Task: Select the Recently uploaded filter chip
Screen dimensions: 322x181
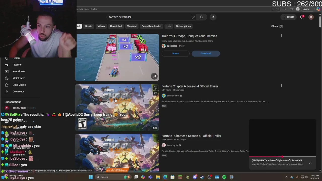Action: pyautogui.click(x=151, y=26)
